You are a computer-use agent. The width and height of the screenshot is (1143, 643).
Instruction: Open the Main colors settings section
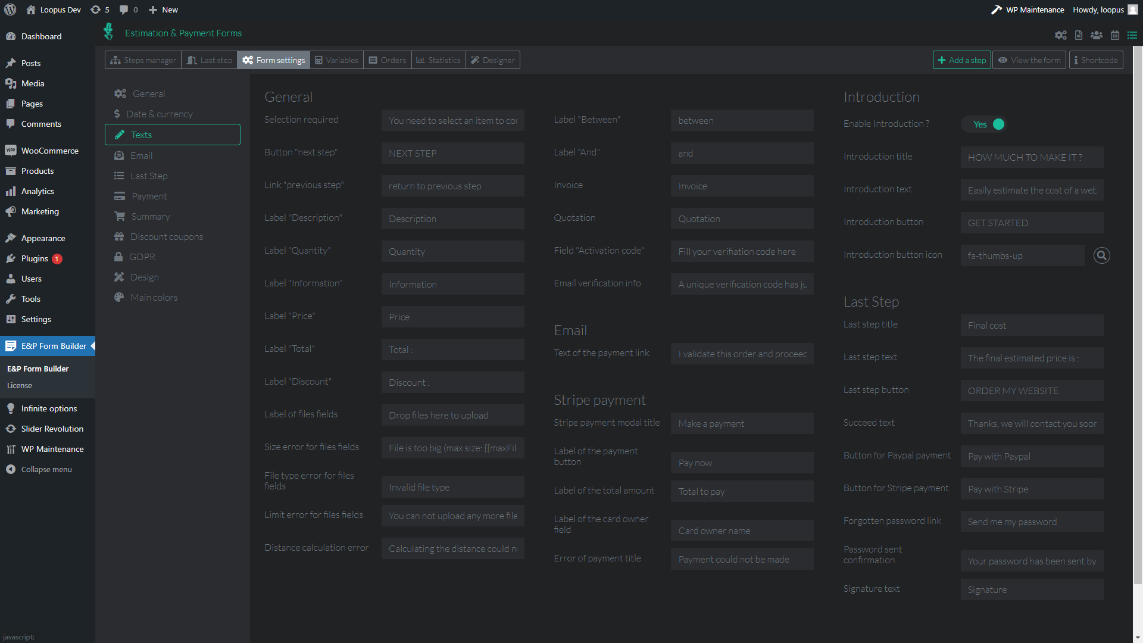tap(154, 297)
